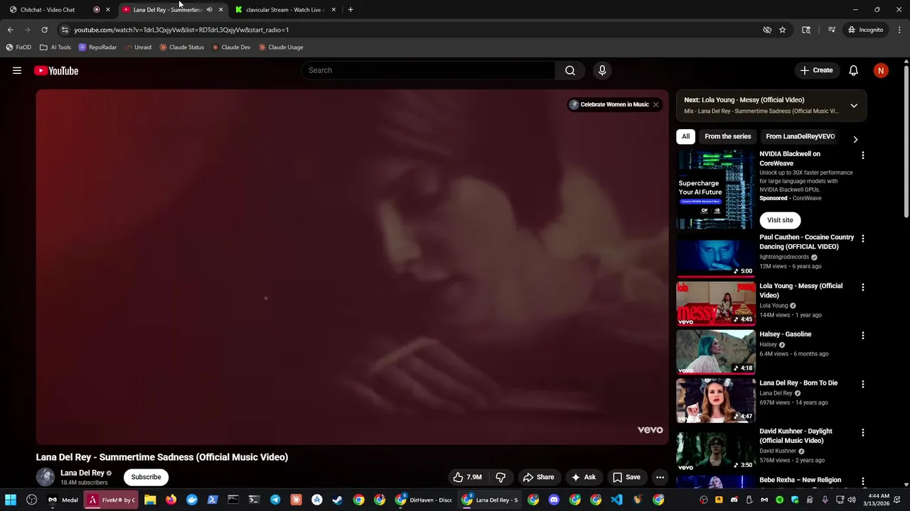Select the All filter chip
The image size is (910, 511).
click(x=685, y=136)
